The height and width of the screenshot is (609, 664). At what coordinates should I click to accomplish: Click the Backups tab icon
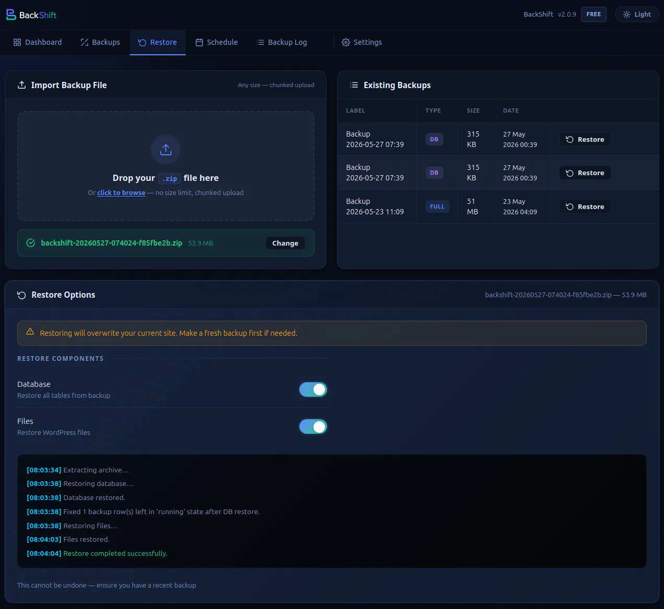tap(84, 42)
